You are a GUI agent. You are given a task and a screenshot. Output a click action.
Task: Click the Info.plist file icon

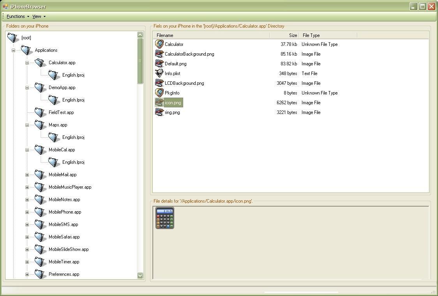coord(159,73)
